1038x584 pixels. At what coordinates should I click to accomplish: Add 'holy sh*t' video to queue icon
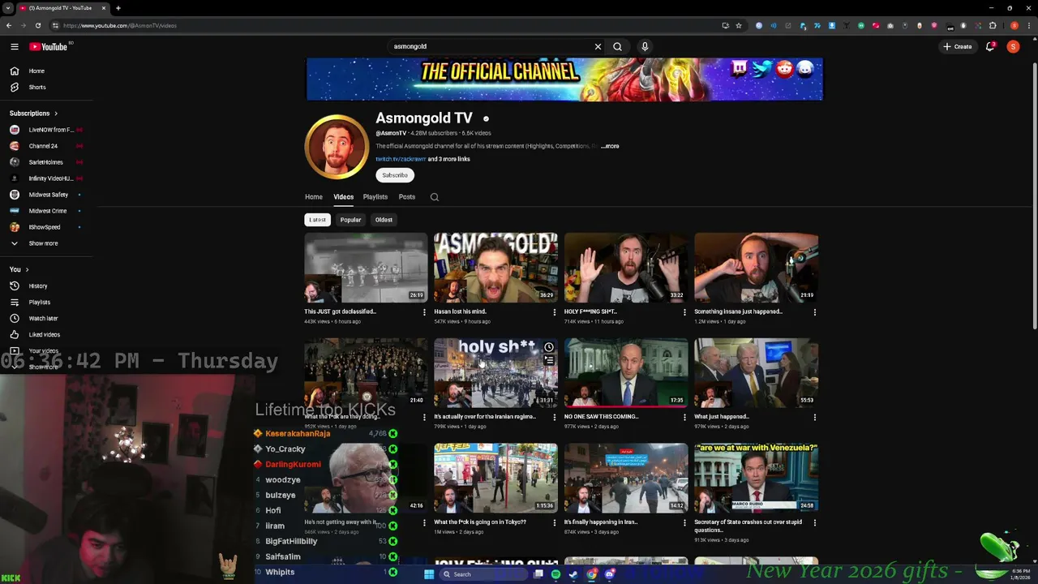[549, 360]
